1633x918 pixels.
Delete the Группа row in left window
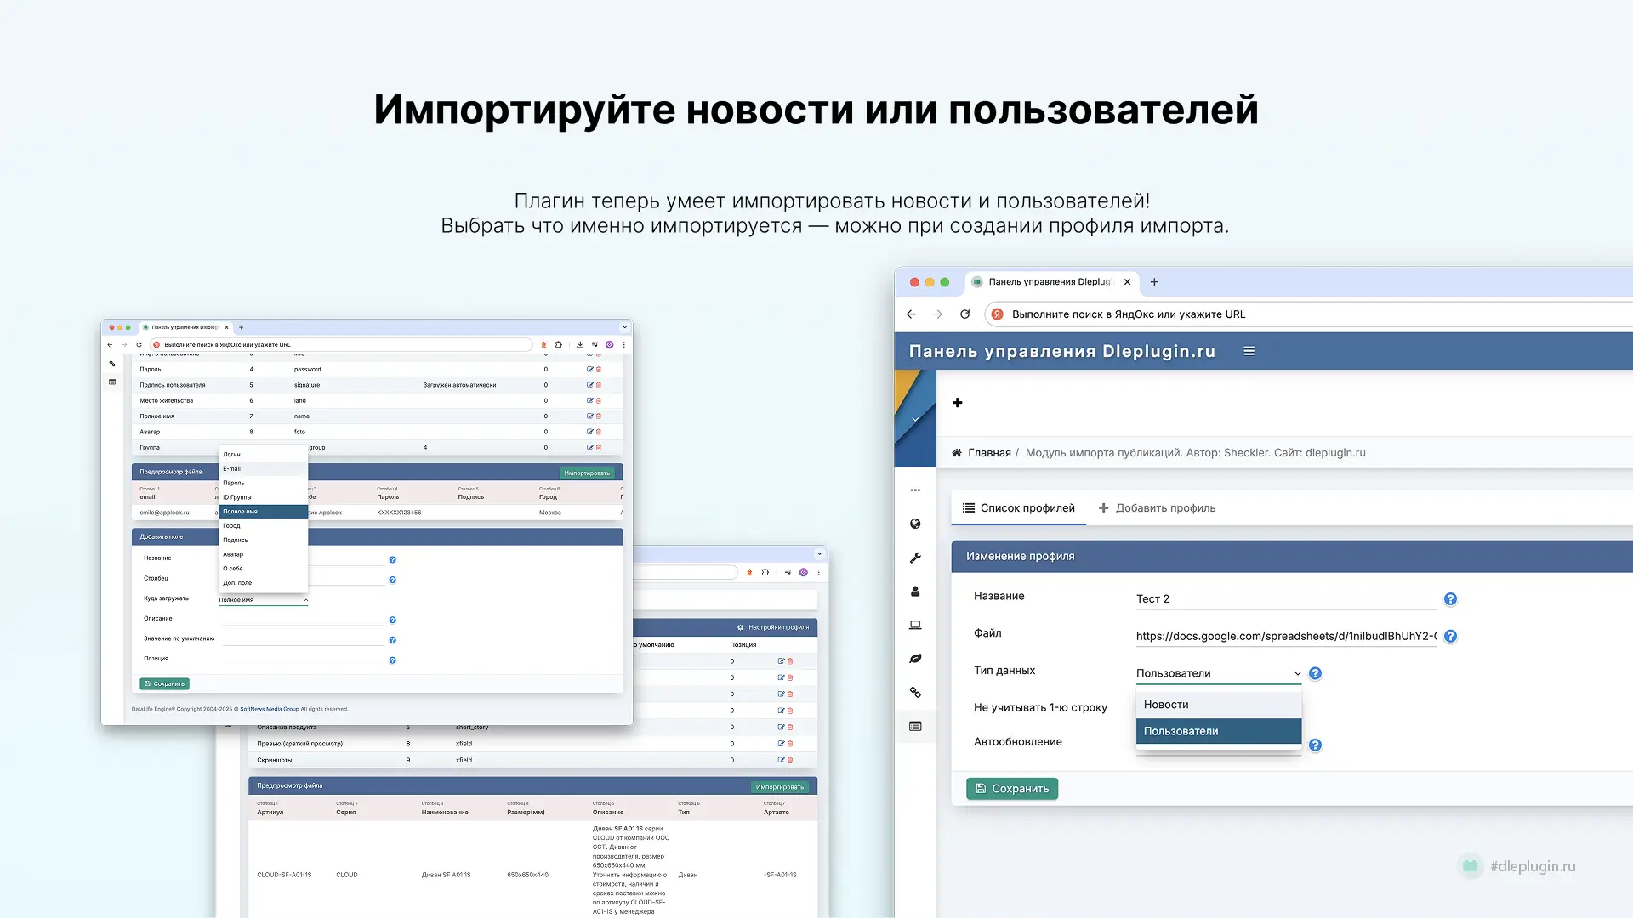pyautogui.click(x=599, y=448)
